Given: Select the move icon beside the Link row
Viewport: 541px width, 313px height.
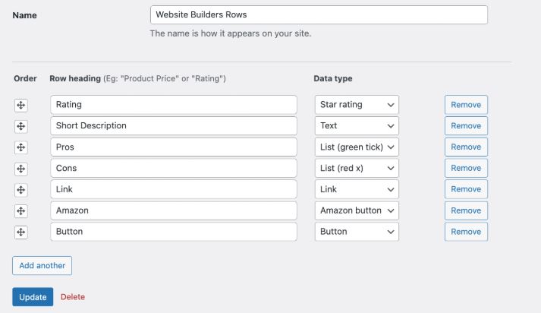Looking at the screenshot, I should point(21,190).
